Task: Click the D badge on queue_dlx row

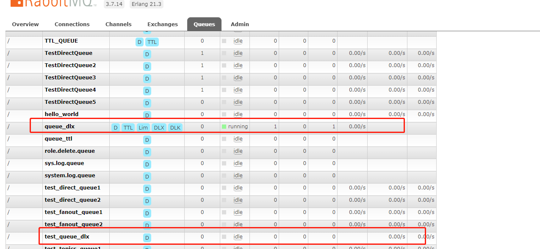Action: [x=115, y=127]
